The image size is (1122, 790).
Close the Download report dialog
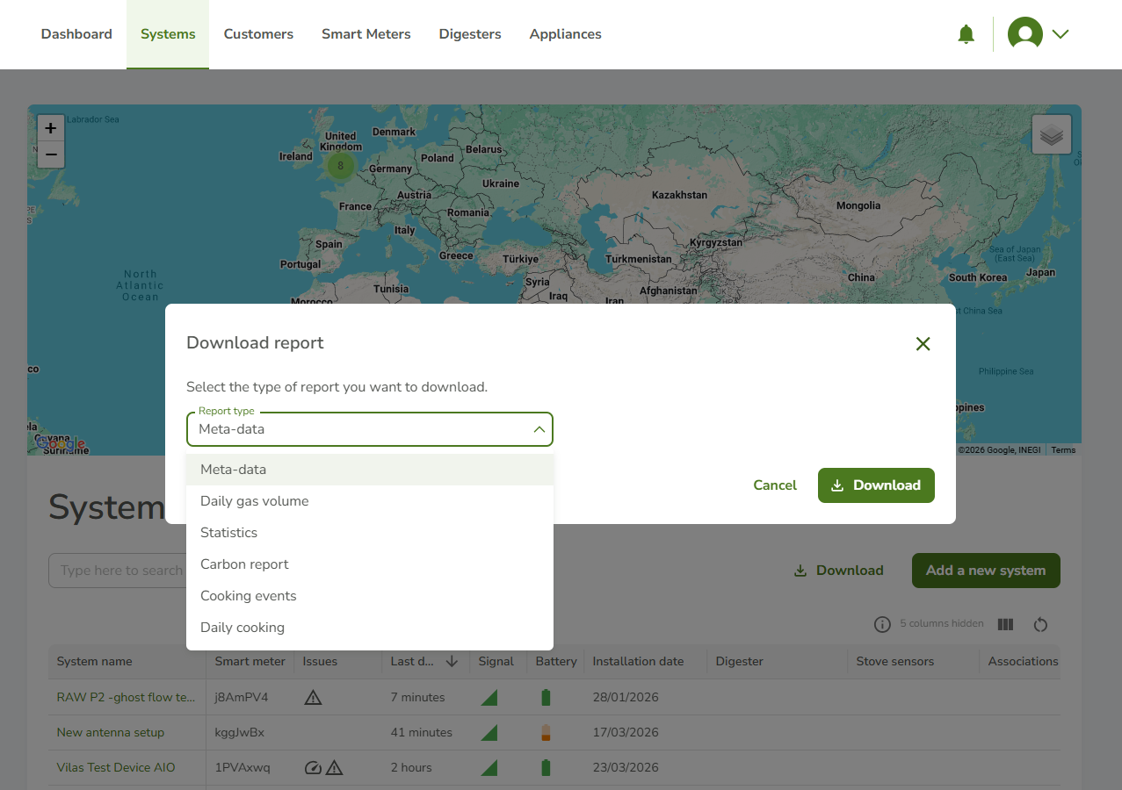coord(923,344)
